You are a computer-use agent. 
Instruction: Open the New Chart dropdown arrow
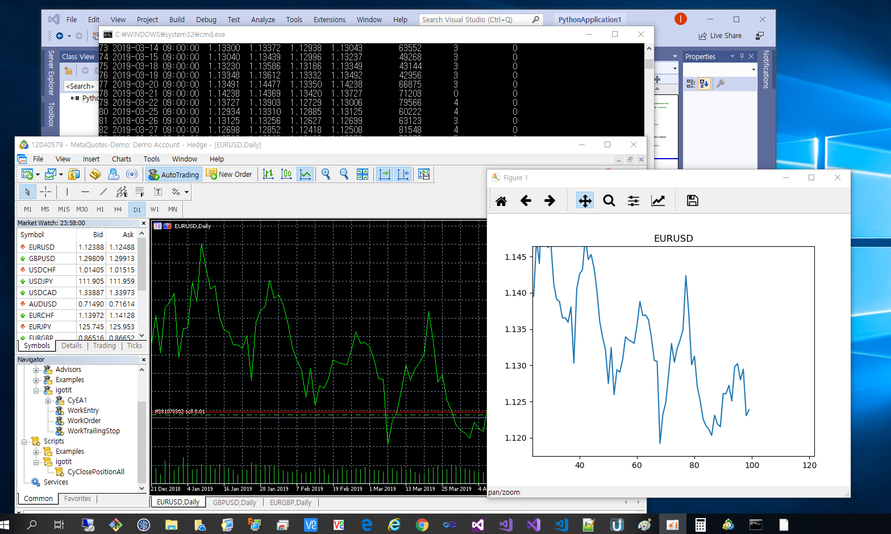click(x=38, y=175)
